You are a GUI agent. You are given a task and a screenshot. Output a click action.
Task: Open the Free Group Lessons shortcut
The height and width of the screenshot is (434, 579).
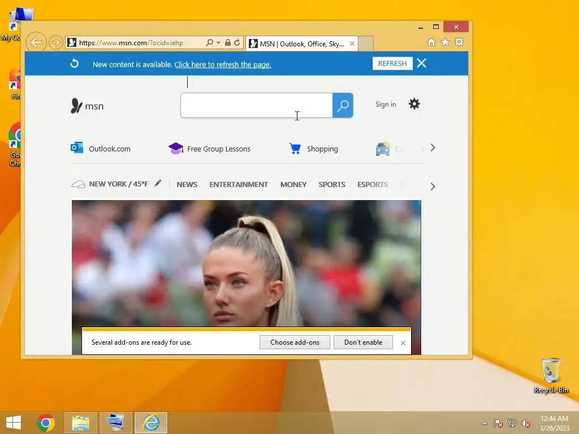click(209, 149)
